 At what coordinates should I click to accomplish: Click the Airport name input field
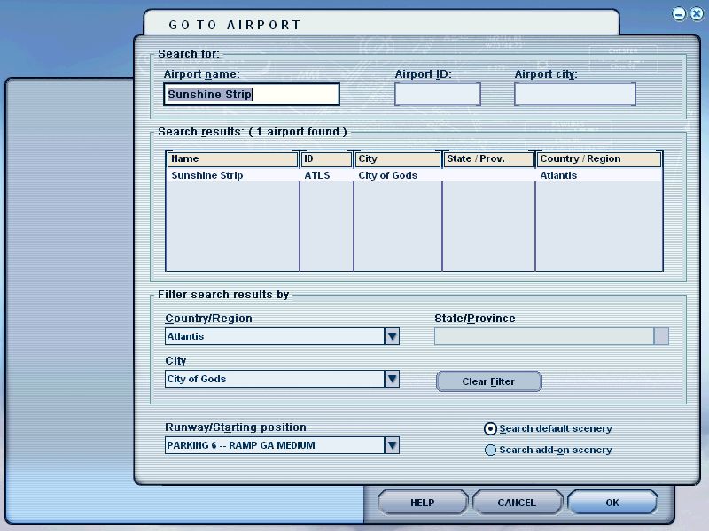point(252,95)
